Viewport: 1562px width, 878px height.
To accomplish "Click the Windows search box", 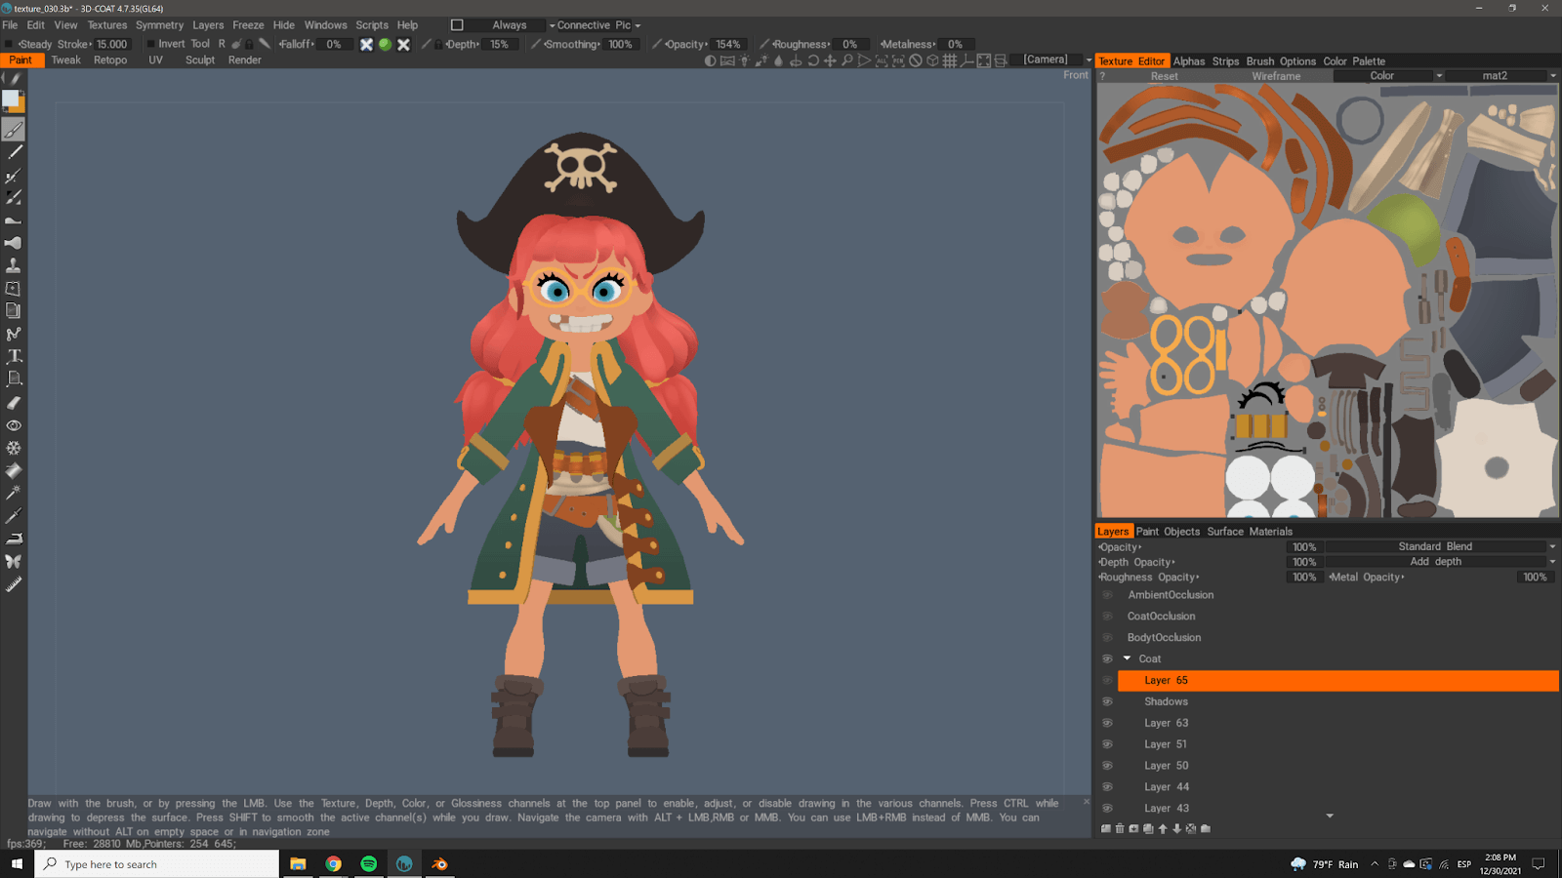I will (157, 864).
